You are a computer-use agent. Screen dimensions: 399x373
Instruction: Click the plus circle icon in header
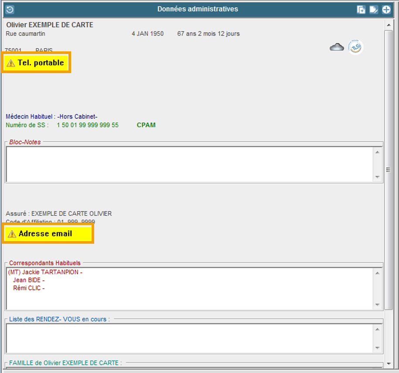point(386,10)
